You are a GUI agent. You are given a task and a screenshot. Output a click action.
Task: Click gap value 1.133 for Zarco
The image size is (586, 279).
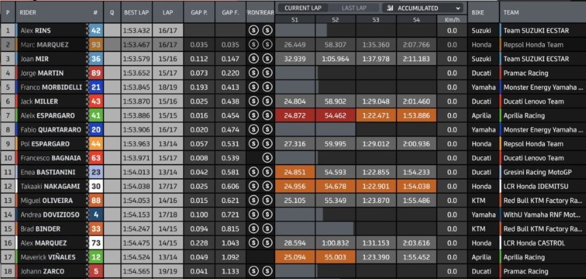pyautogui.click(x=231, y=271)
